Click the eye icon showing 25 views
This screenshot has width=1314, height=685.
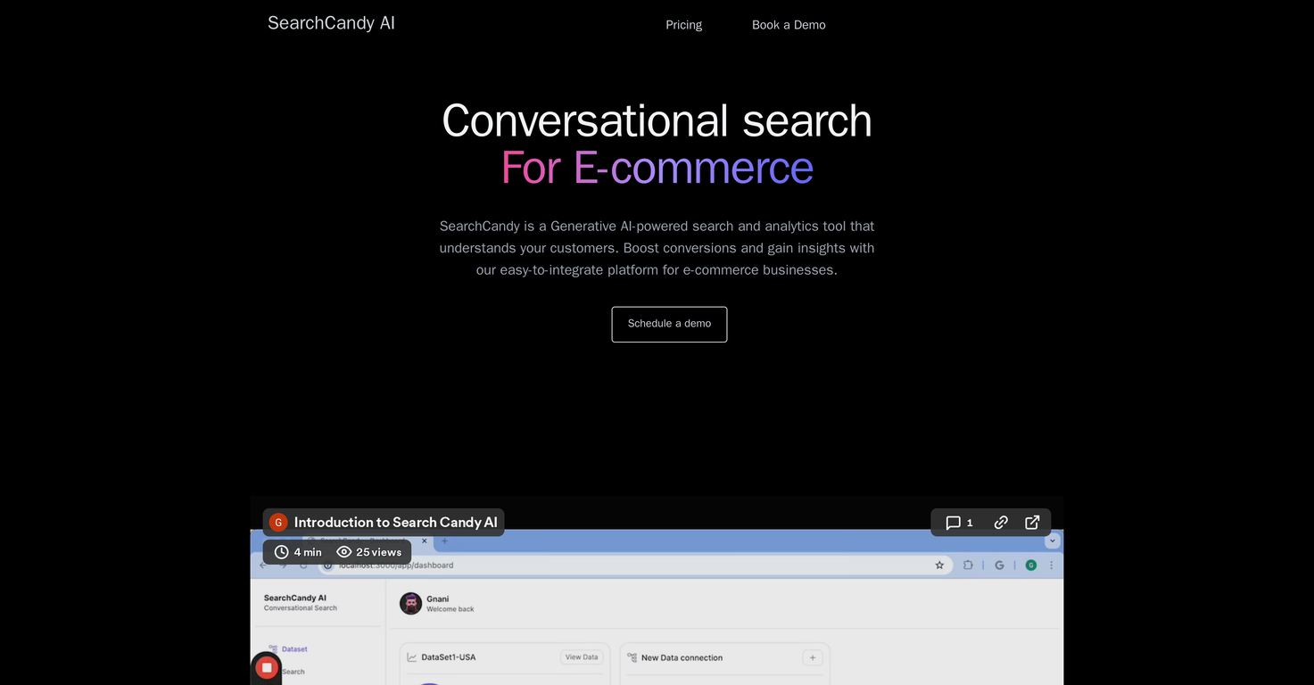pyautogui.click(x=344, y=551)
